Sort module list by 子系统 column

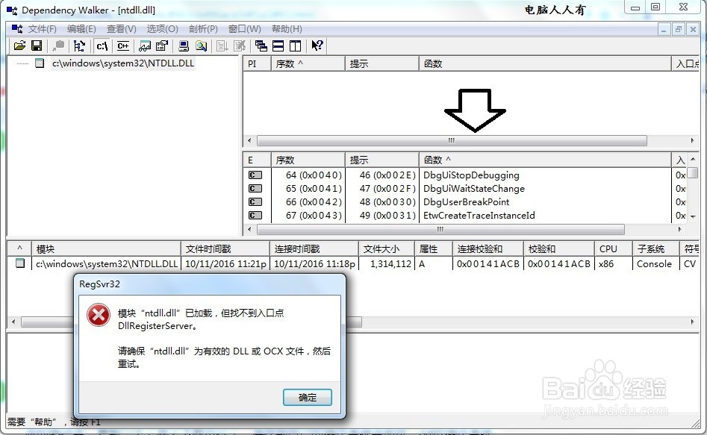coord(655,248)
